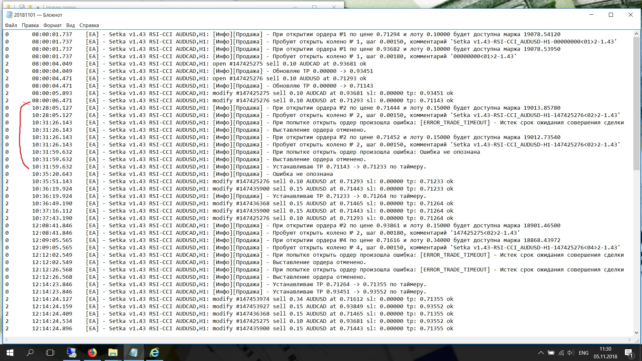Click the timestamp 08:00:05.893
The image size is (642, 361).
52,93
